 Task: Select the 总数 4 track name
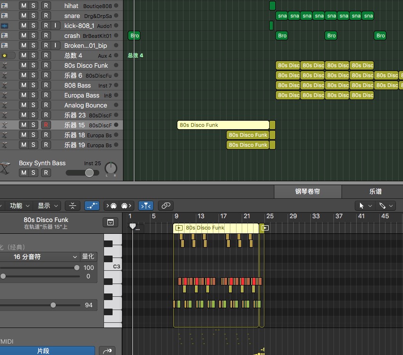[x=73, y=55]
